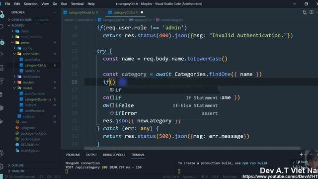Click Spaces: 2 indentation status item
The width and height of the screenshot is (318, 179).
[x=189, y=177]
